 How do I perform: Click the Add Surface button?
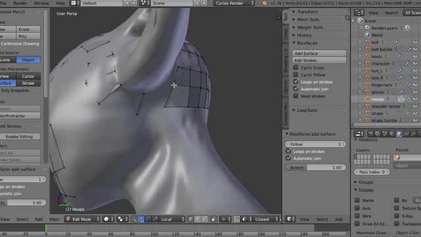319,53
